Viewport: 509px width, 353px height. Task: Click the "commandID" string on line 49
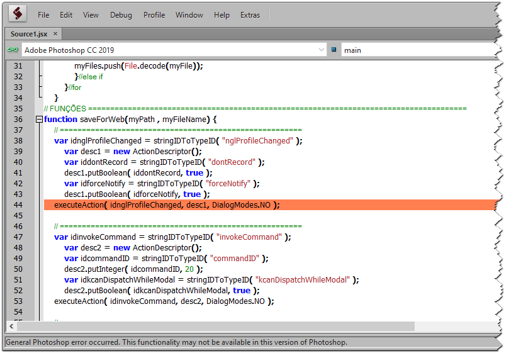[235, 259]
